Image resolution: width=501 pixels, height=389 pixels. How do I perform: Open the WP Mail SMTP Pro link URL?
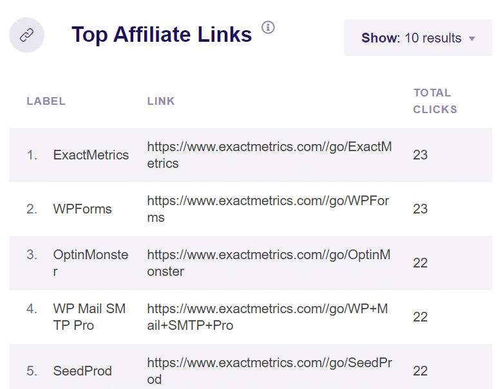[x=267, y=317]
